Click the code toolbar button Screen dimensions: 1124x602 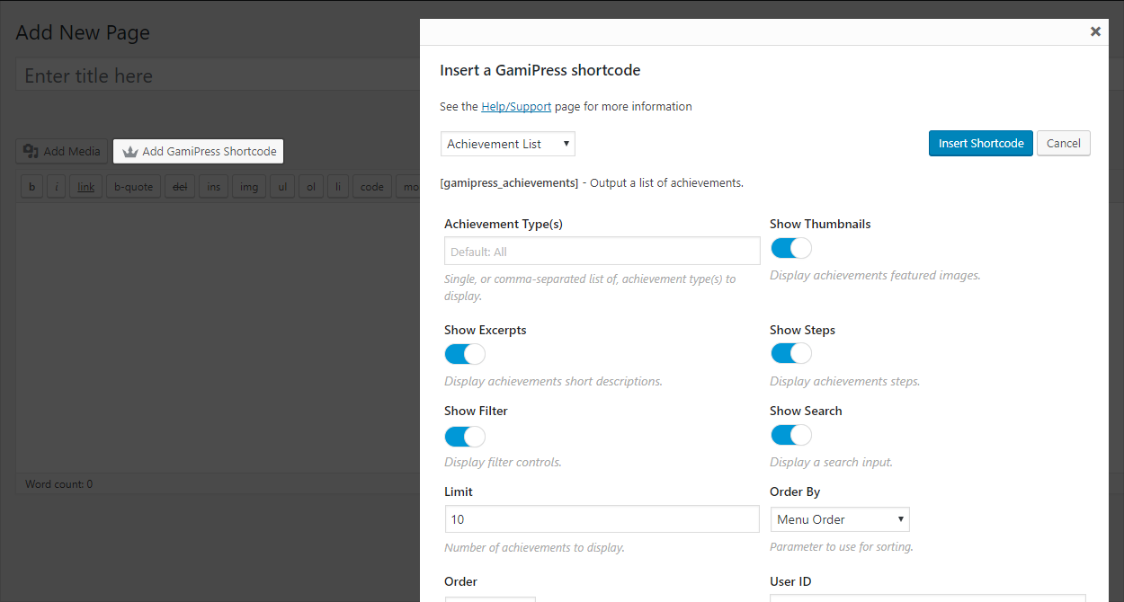(371, 187)
